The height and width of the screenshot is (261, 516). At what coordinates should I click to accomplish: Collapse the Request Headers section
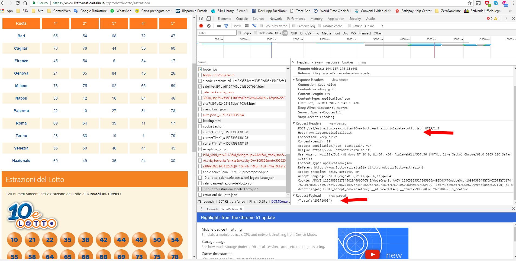[x=294, y=123]
